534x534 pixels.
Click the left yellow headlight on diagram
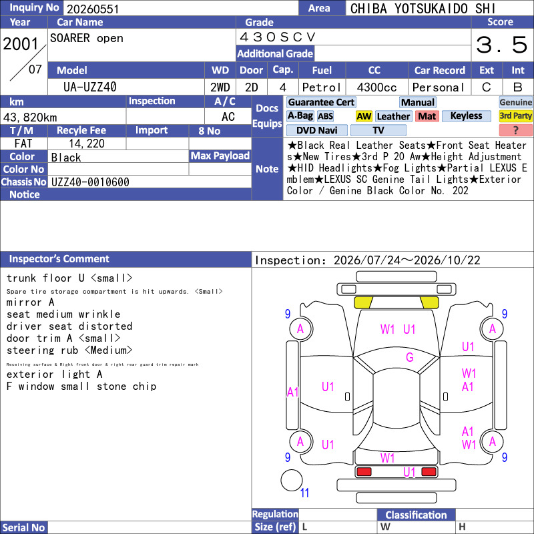tap(363, 302)
